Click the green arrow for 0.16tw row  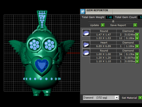click(137, 38)
